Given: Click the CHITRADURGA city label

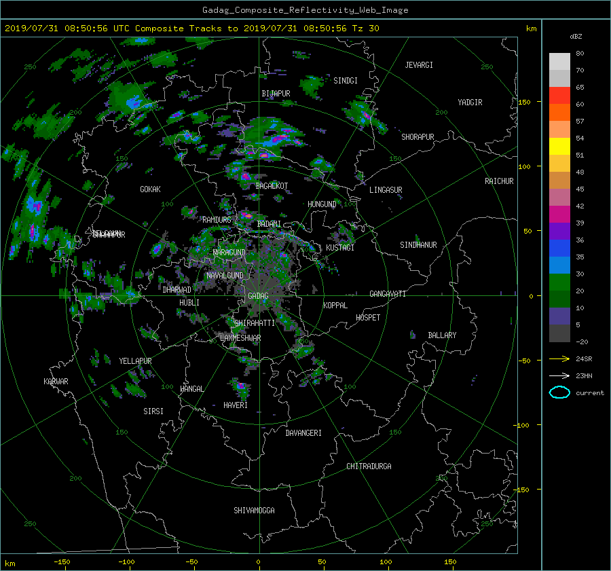Looking at the screenshot, I should (369, 466).
